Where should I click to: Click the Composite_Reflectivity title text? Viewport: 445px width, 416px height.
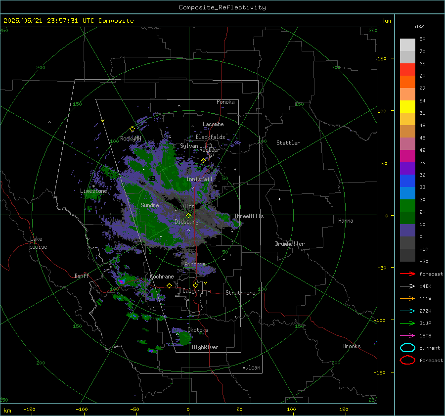[222, 7]
